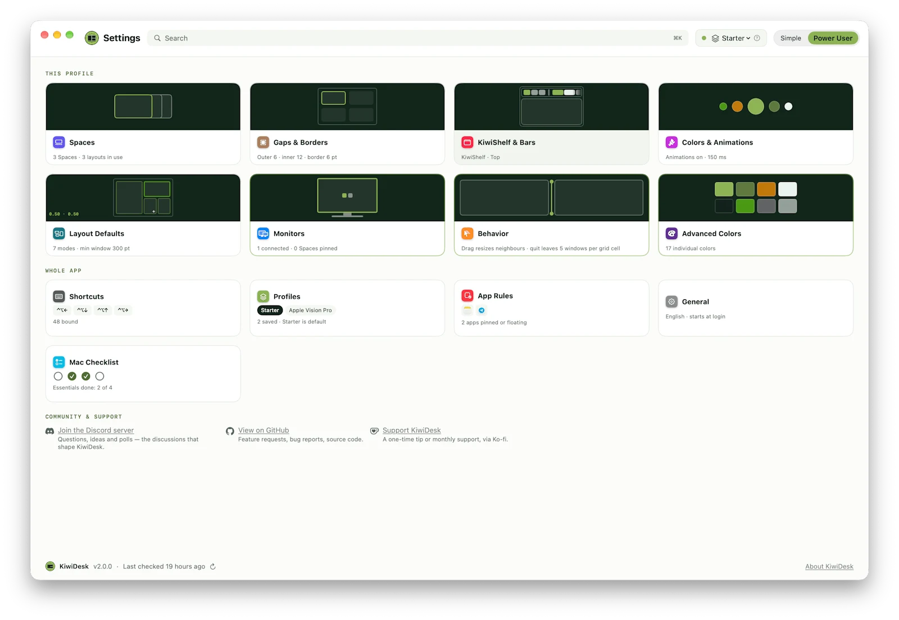Image resolution: width=899 pixels, height=620 pixels.
Task: Click the green Profiles layers icon
Action: (263, 297)
